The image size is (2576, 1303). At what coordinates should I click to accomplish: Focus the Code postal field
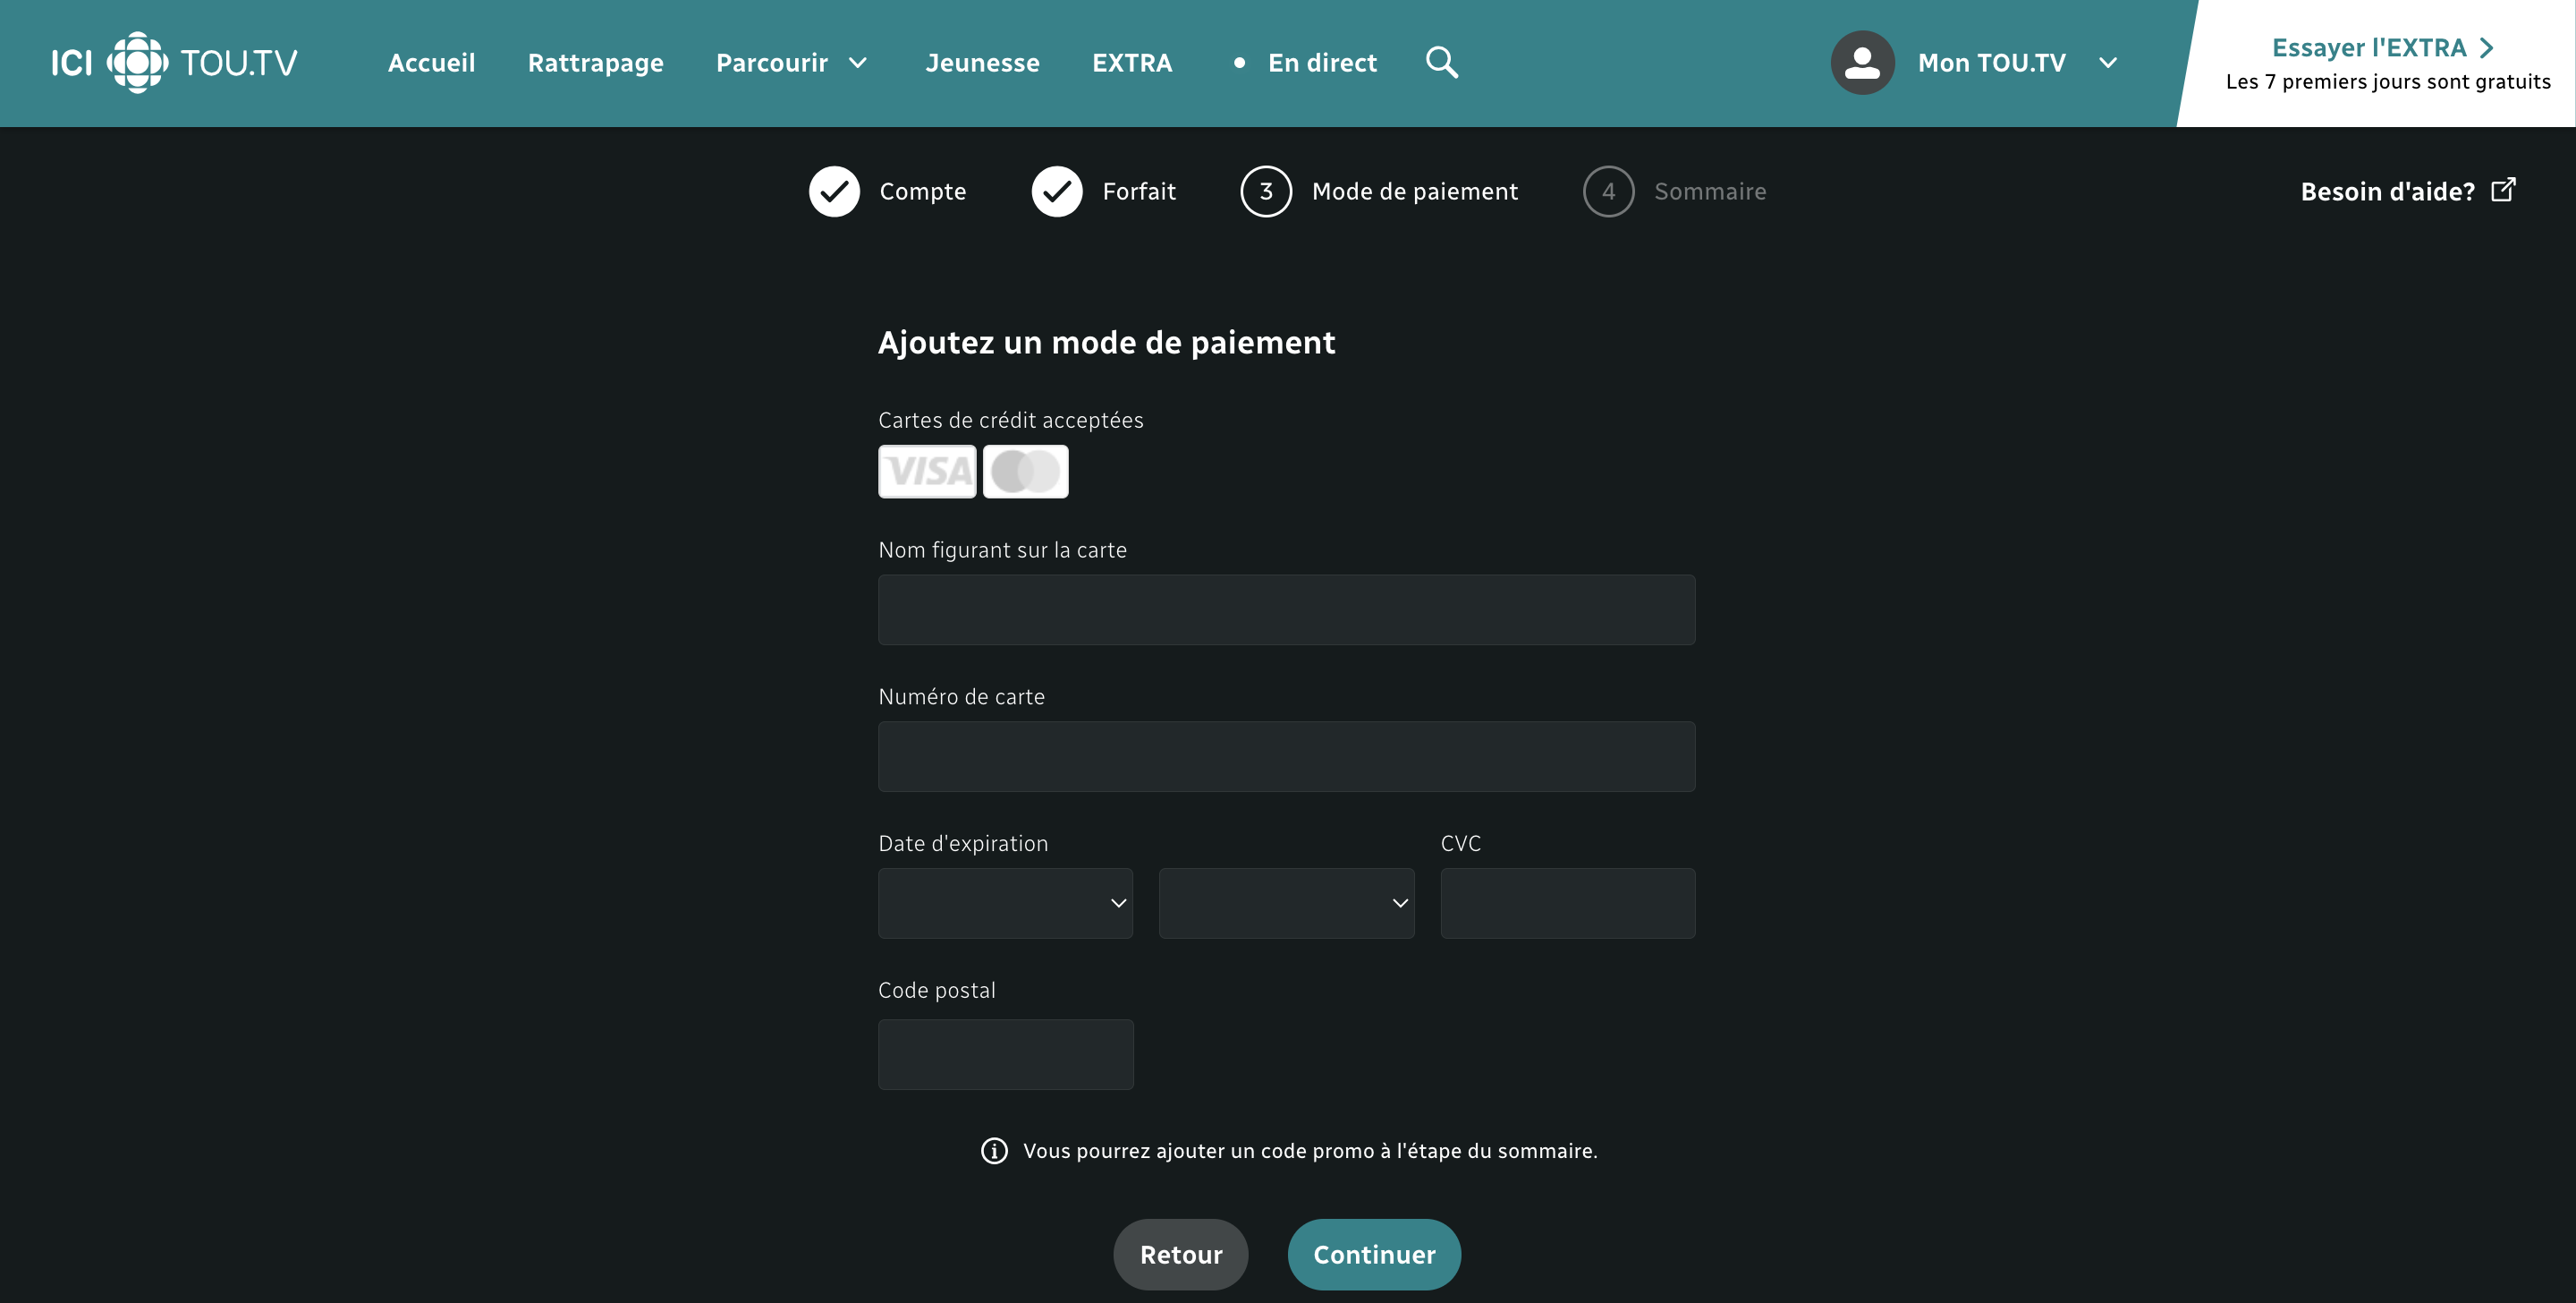tap(1005, 1054)
